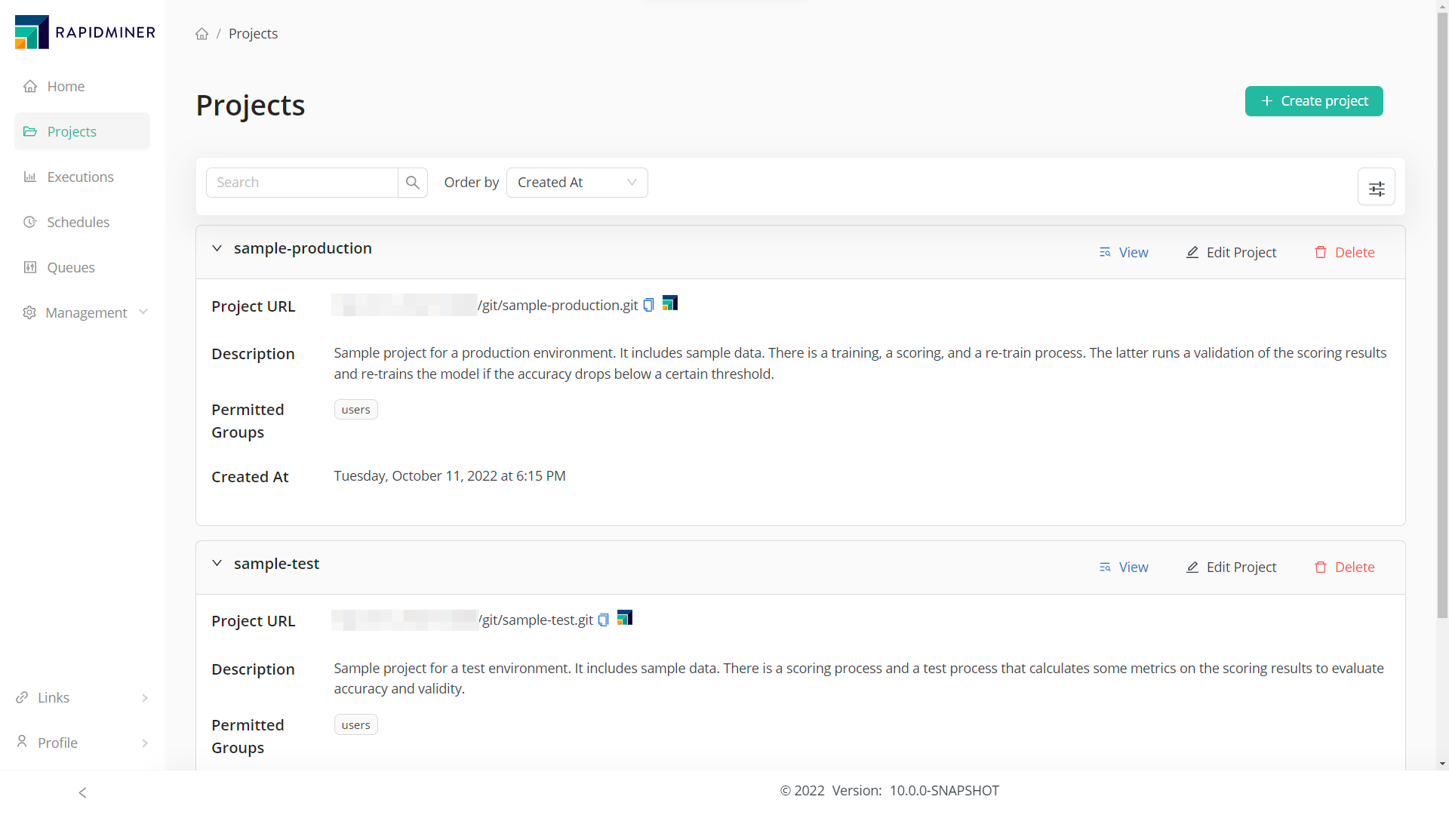The height and width of the screenshot is (815, 1449).
Task: Open the filter settings sliders icon
Action: pyautogui.click(x=1376, y=188)
